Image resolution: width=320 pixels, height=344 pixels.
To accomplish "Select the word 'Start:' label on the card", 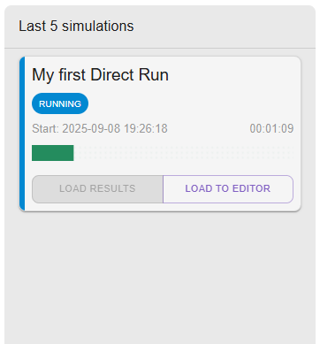I will pos(45,128).
